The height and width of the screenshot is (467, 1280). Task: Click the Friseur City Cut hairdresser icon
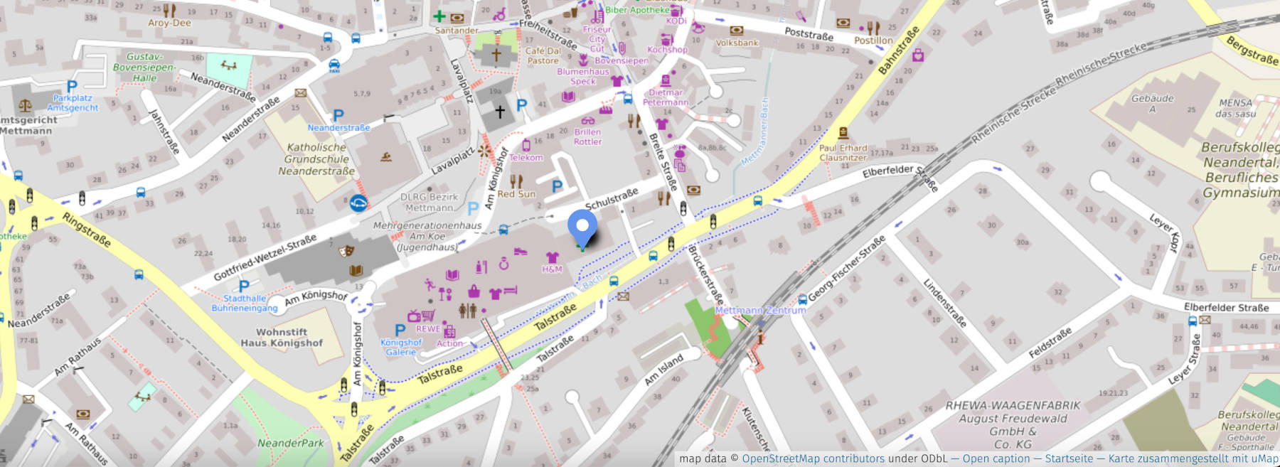(x=598, y=17)
